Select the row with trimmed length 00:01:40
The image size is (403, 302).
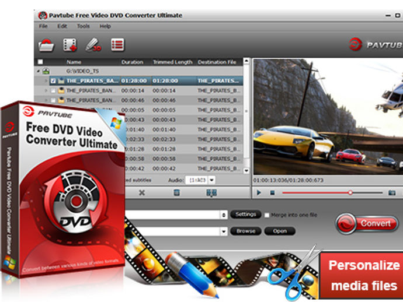pos(184,129)
